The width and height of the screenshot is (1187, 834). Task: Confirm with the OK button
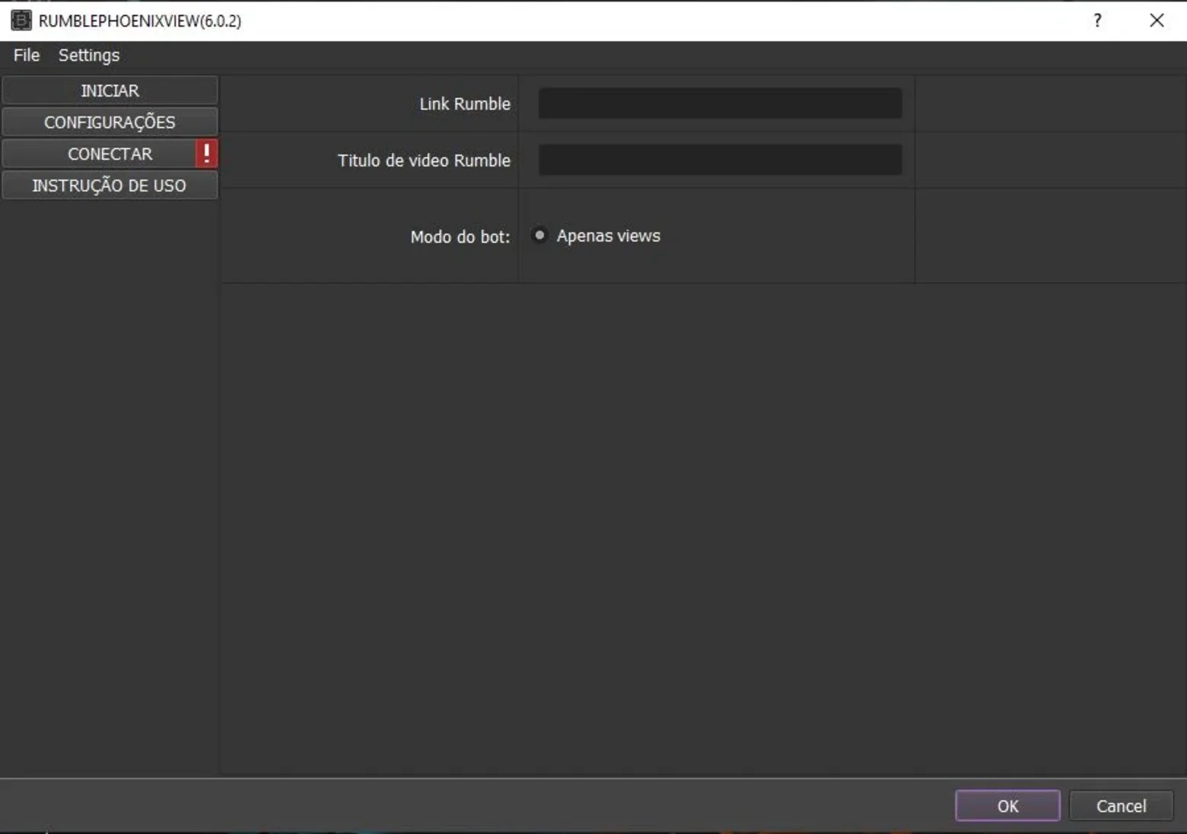pyautogui.click(x=1007, y=806)
